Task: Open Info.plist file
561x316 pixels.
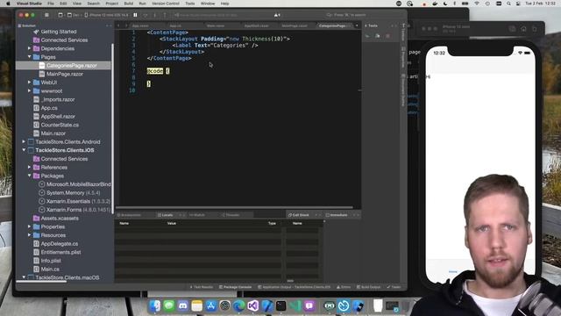Action: pyautogui.click(x=51, y=261)
